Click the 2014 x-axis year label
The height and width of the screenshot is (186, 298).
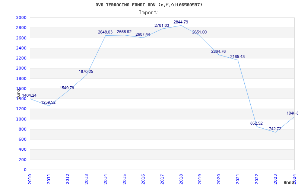click(105, 179)
